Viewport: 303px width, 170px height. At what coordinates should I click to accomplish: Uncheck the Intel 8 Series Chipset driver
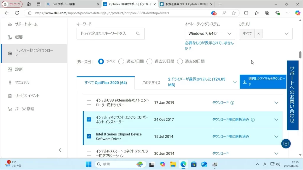coord(89,136)
